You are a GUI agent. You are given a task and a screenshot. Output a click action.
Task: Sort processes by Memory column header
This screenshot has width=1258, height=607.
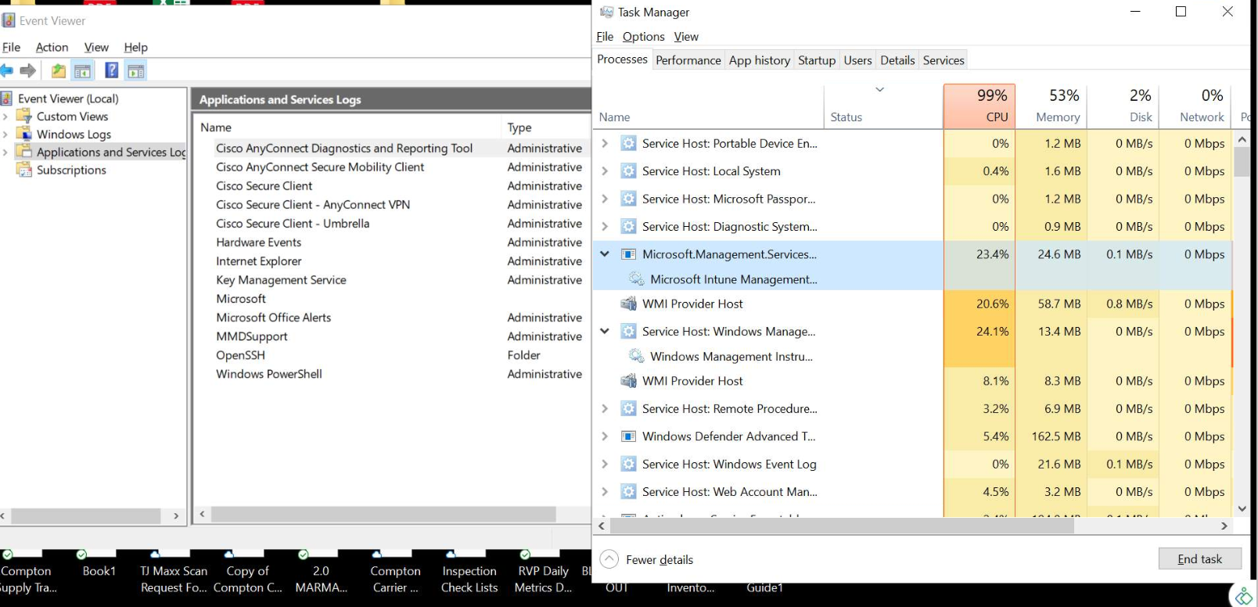[1051, 106]
